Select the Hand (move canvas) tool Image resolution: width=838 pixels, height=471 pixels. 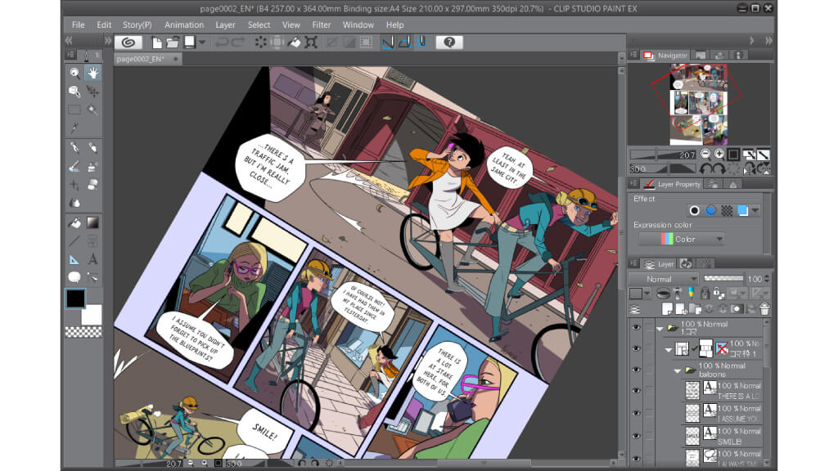pyautogui.click(x=92, y=73)
